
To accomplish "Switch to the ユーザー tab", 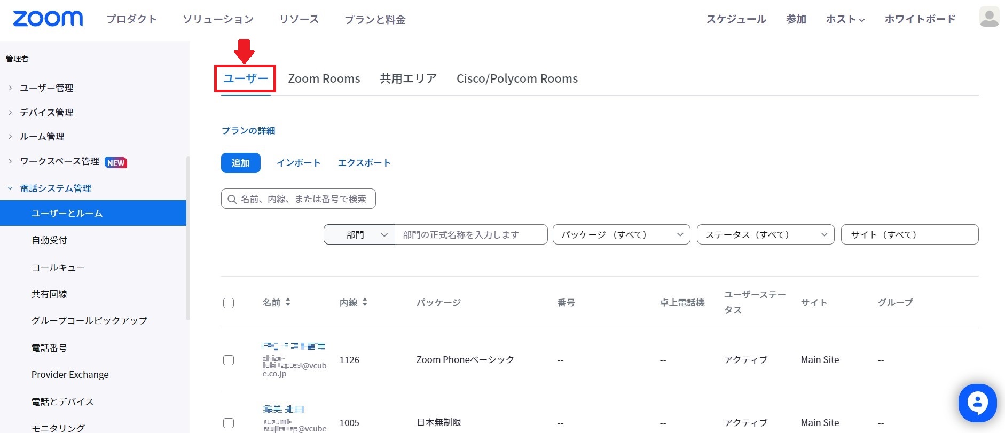I will [245, 78].
